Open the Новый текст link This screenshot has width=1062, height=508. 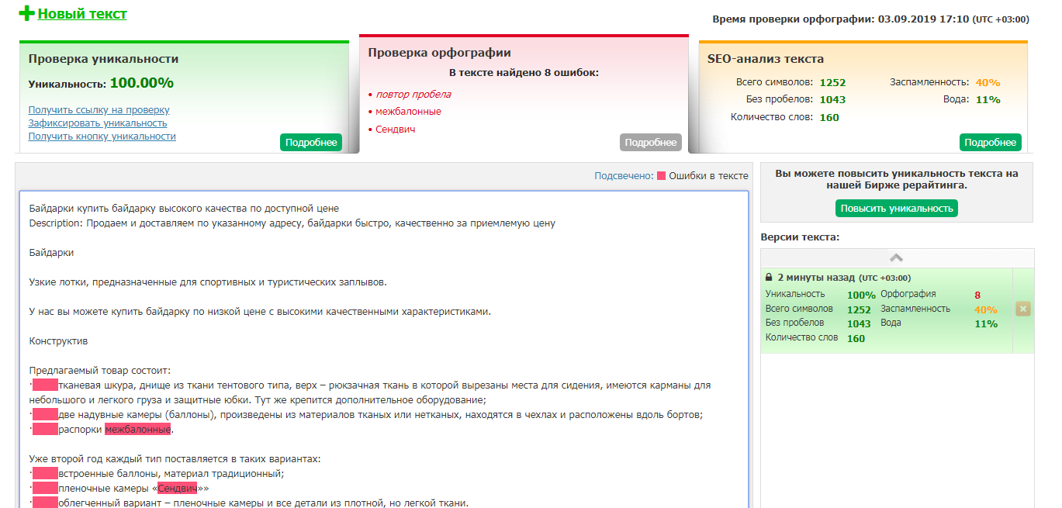82,14
